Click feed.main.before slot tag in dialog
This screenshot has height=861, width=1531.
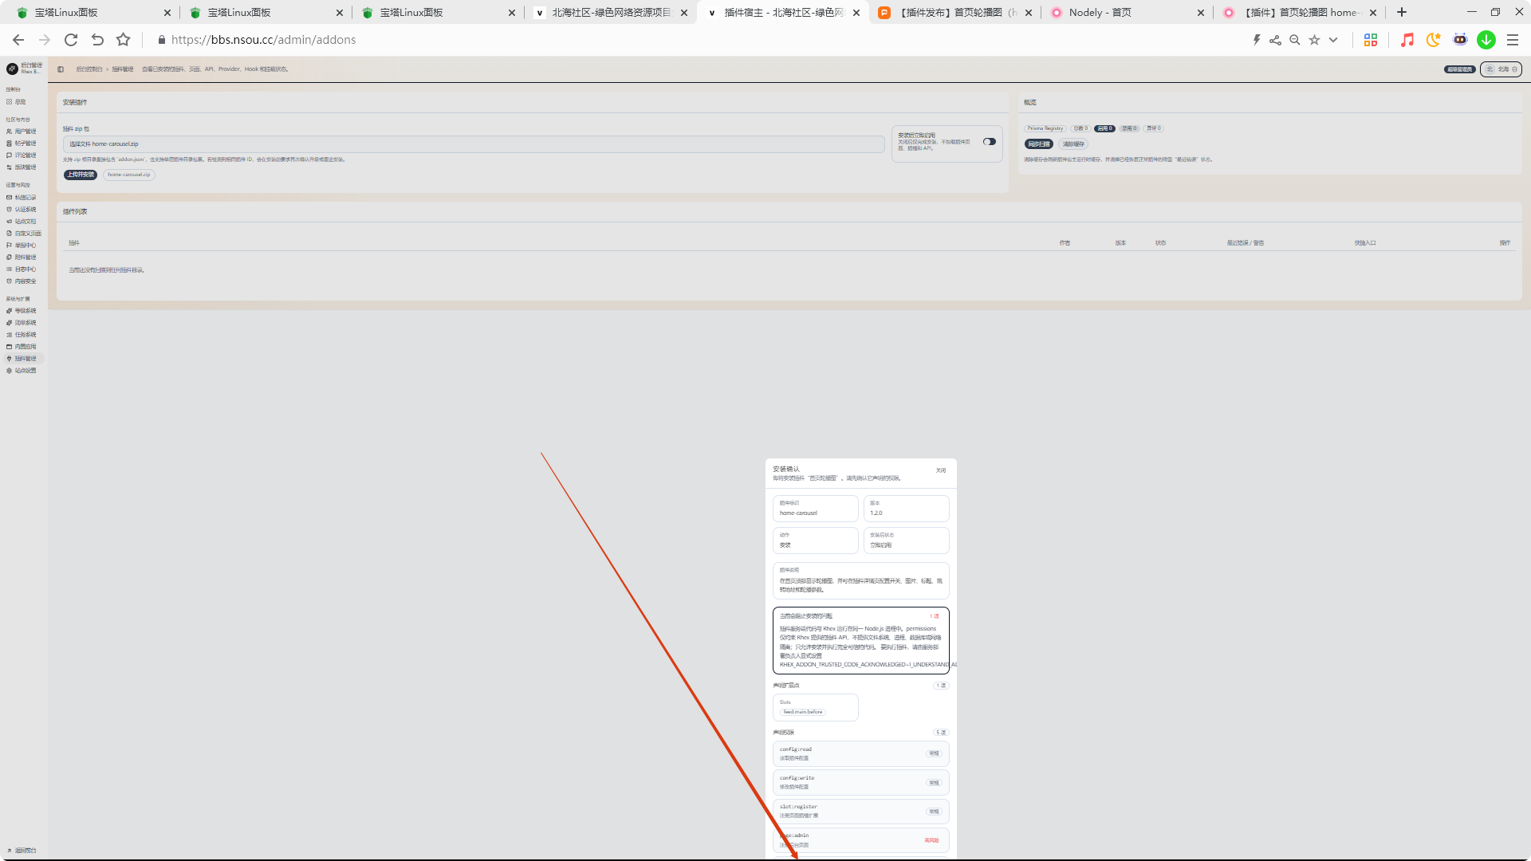coord(803,712)
